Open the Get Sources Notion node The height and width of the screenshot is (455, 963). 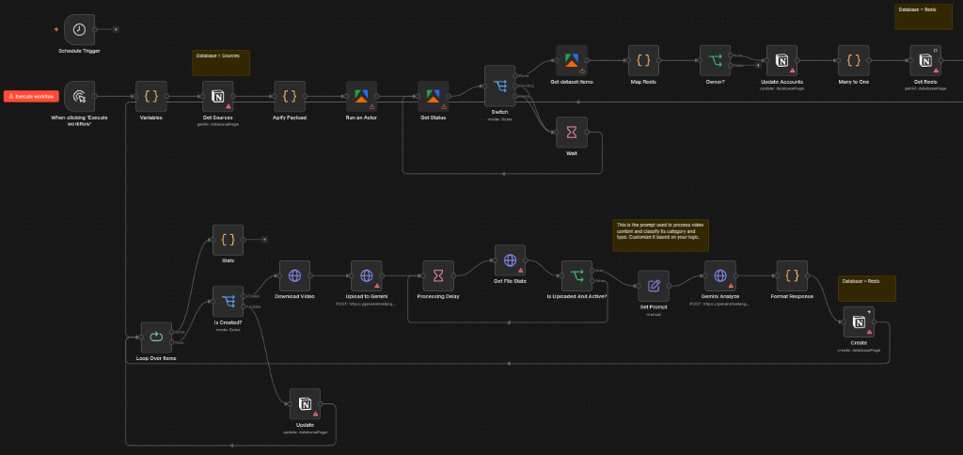(x=218, y=97)
